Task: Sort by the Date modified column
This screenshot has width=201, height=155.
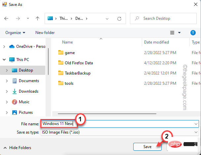Action: (156, 42)
